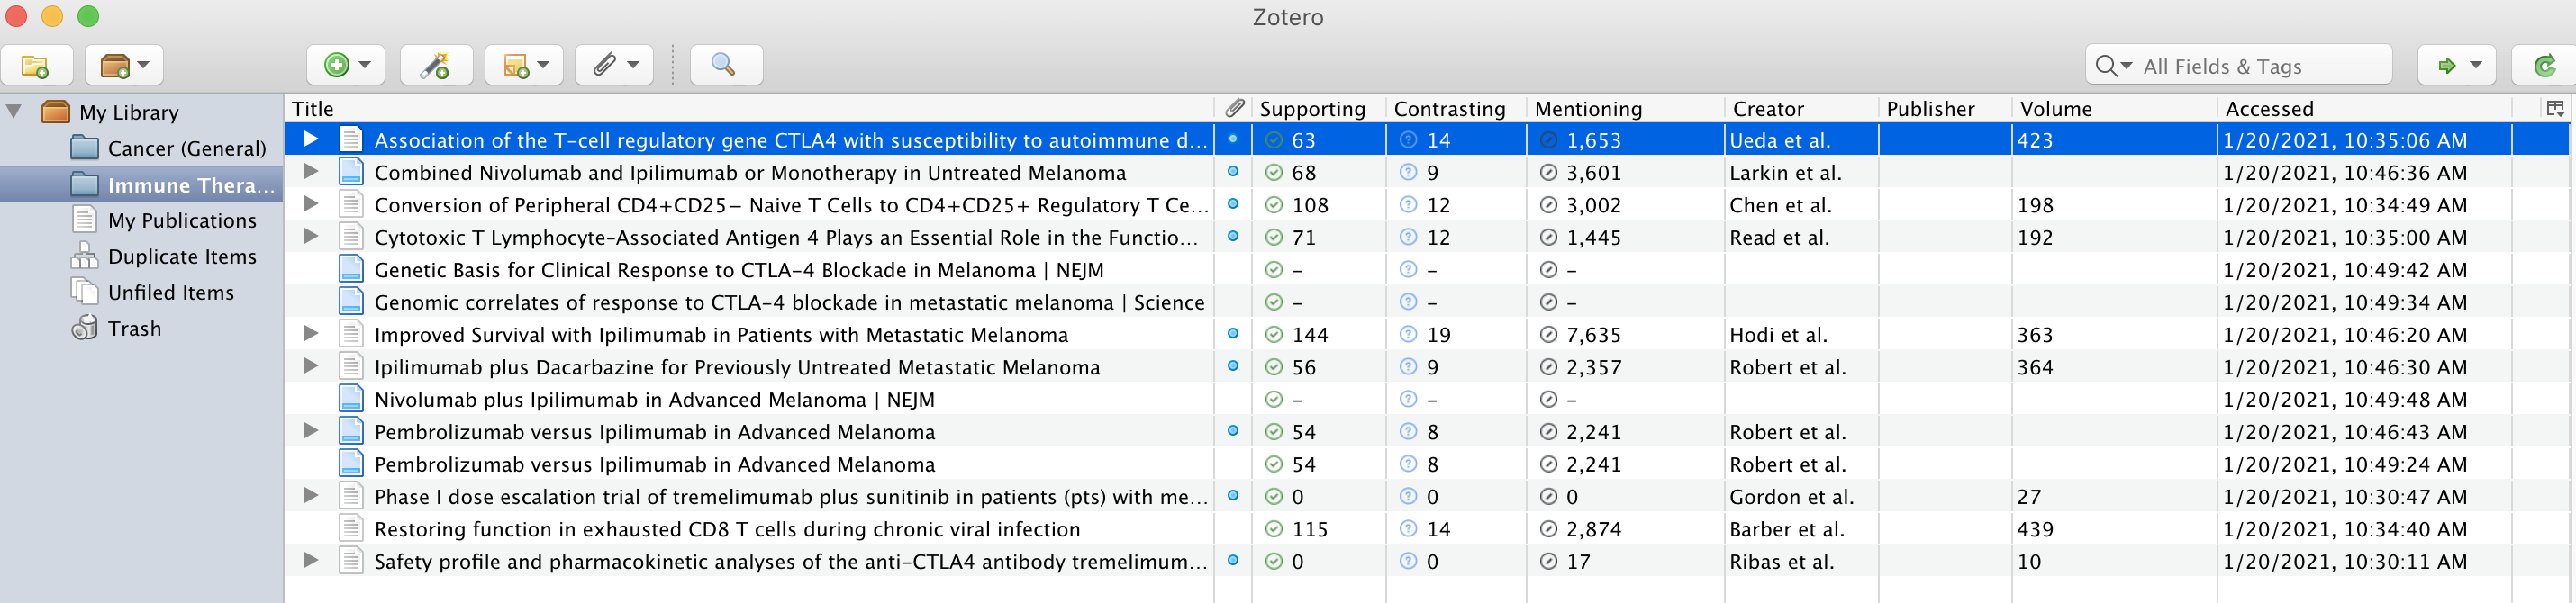
Task: Open Advanced Search magnifier icon
Action: 724,66
